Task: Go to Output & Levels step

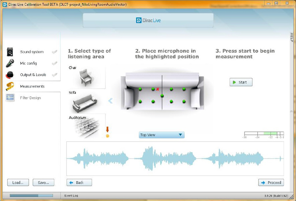Action: (x=33, y=75)
